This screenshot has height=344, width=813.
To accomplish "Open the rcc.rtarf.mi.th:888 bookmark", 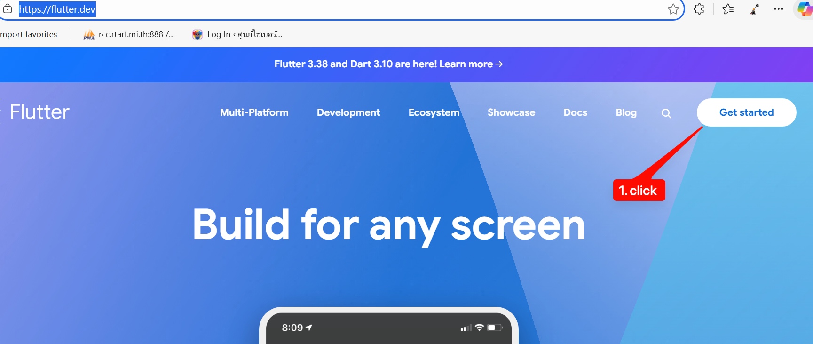I will [129, 34].
